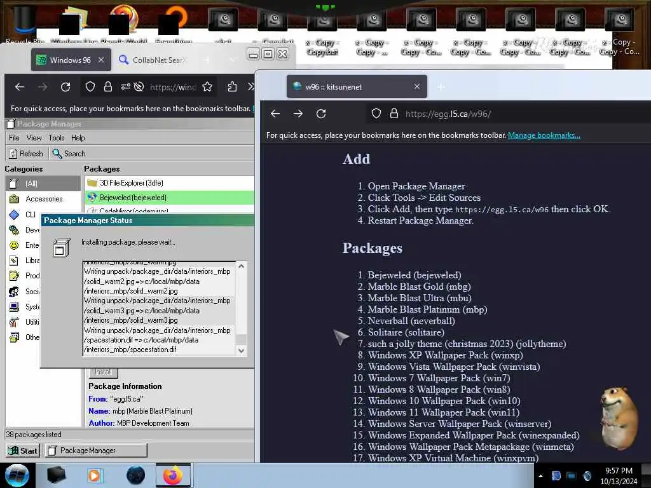Open the View menu in Package Manager
Screen dimensions: 651x488
[34, 138]
